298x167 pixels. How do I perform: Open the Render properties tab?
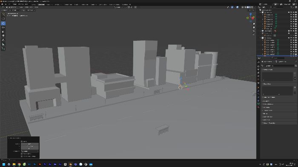point(258,66)
